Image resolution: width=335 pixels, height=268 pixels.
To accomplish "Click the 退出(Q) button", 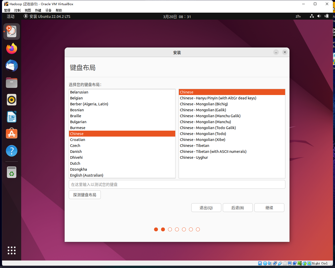I will 206,208.
